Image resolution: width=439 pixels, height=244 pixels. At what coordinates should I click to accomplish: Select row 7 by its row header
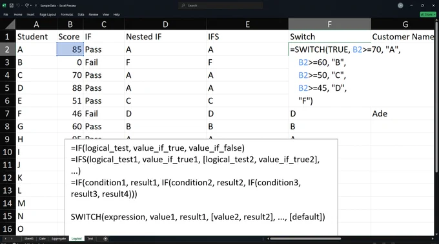click(8, 113)
